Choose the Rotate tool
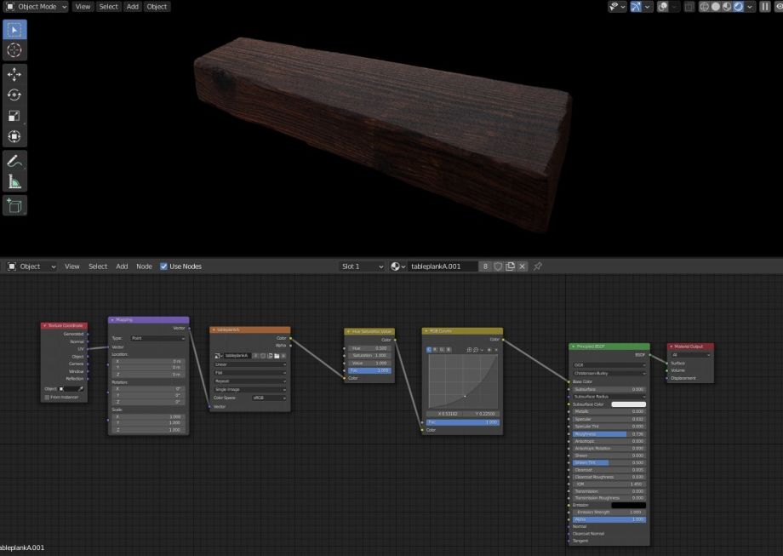This screenshot has width=783, height=556. (14, 95)
